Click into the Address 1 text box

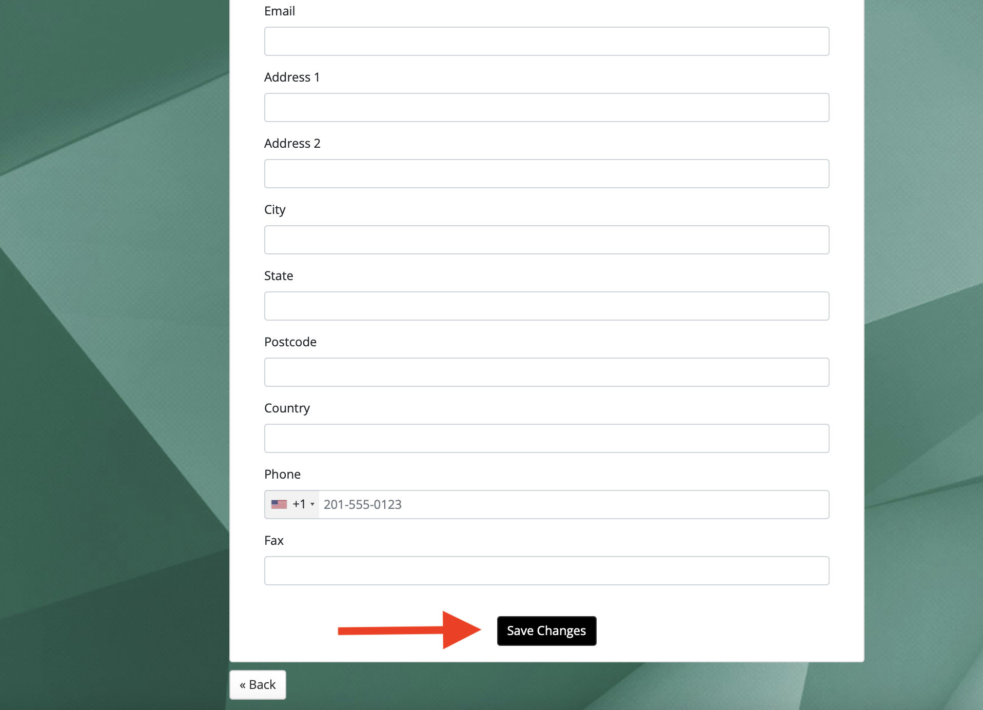tap(546, 108)
